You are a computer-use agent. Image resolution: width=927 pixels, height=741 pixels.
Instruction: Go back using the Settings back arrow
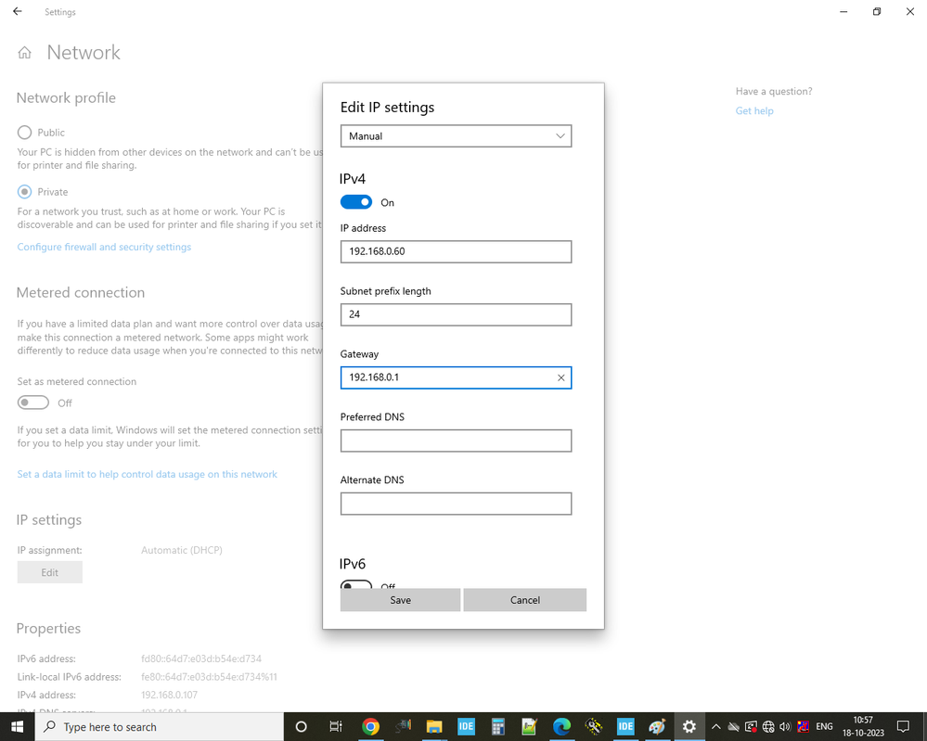tap(18, 11)
